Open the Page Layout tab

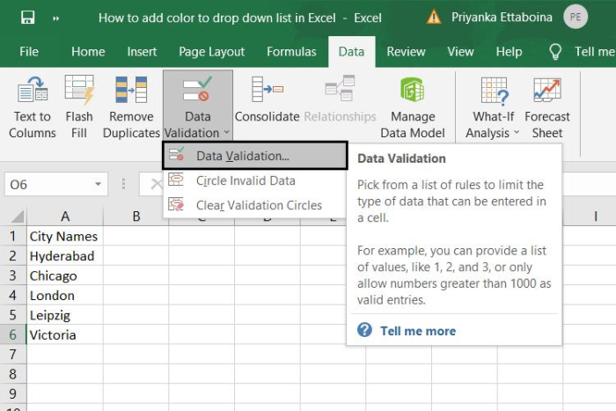tap(212, 52)
